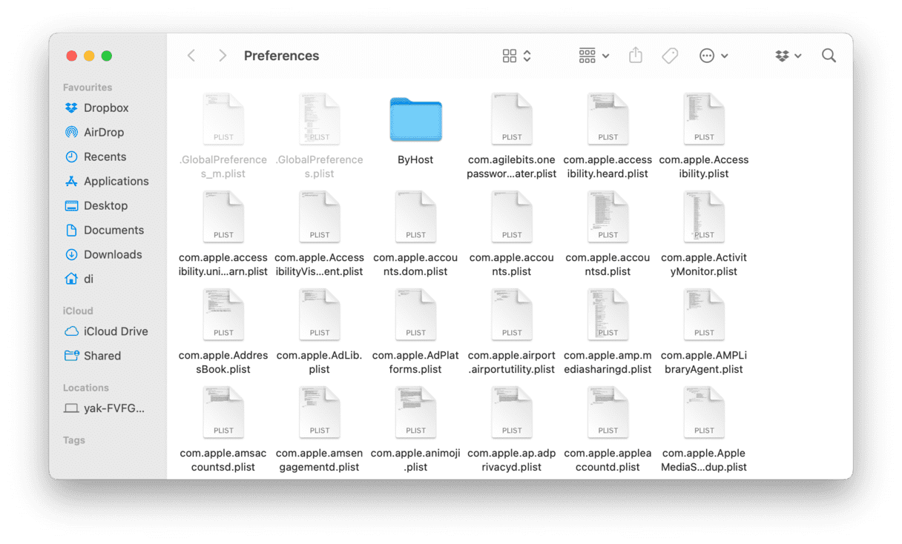Click the Edit Tags toolbar icon

click(x=670, y=56)
